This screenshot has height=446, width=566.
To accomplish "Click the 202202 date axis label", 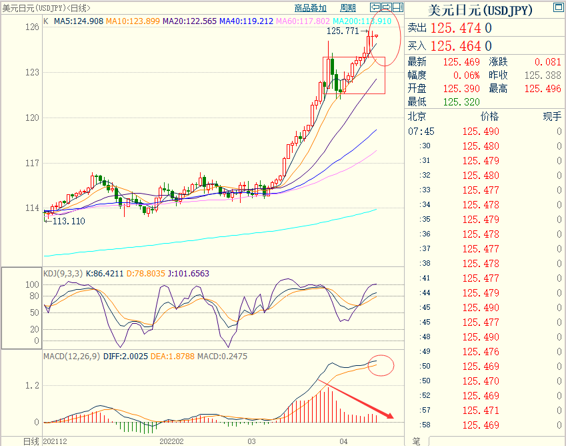I will tap(171, 441).
